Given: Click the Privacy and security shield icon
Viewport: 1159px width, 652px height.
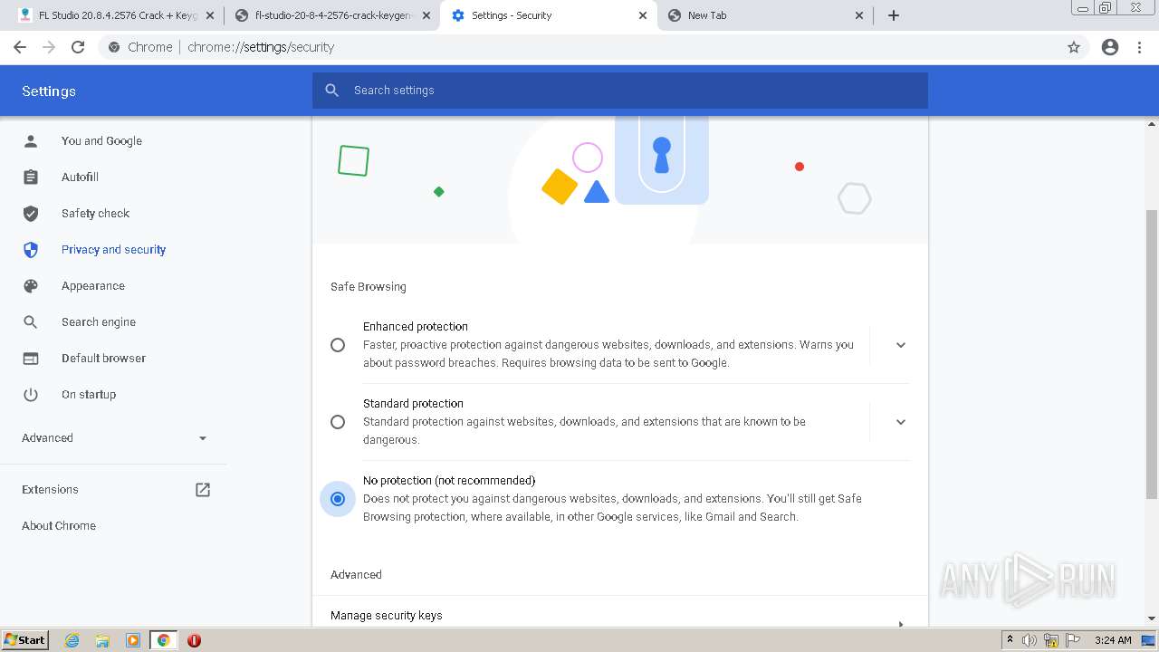Looking at the screenshot, I should 31,250.
